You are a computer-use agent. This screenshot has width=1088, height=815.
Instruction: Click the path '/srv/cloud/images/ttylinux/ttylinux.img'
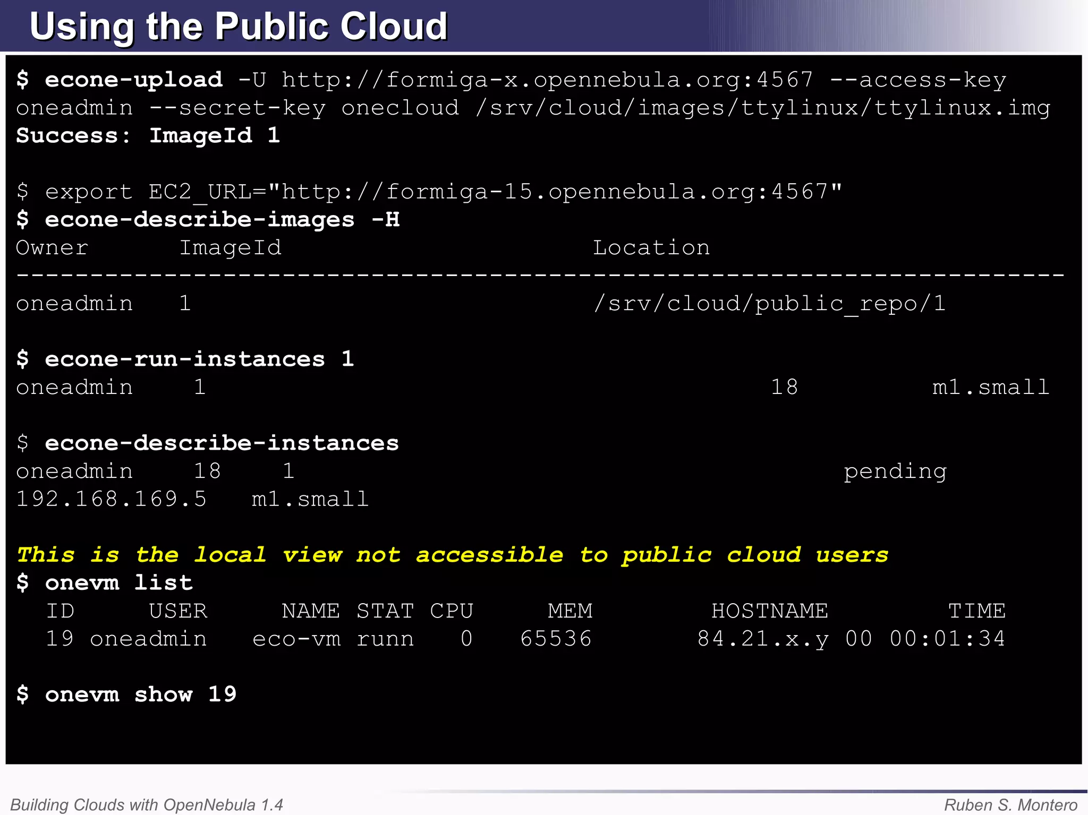click(x=763, y=108)
